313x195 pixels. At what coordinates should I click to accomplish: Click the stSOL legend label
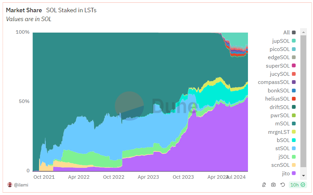click(x=282, y=148)
